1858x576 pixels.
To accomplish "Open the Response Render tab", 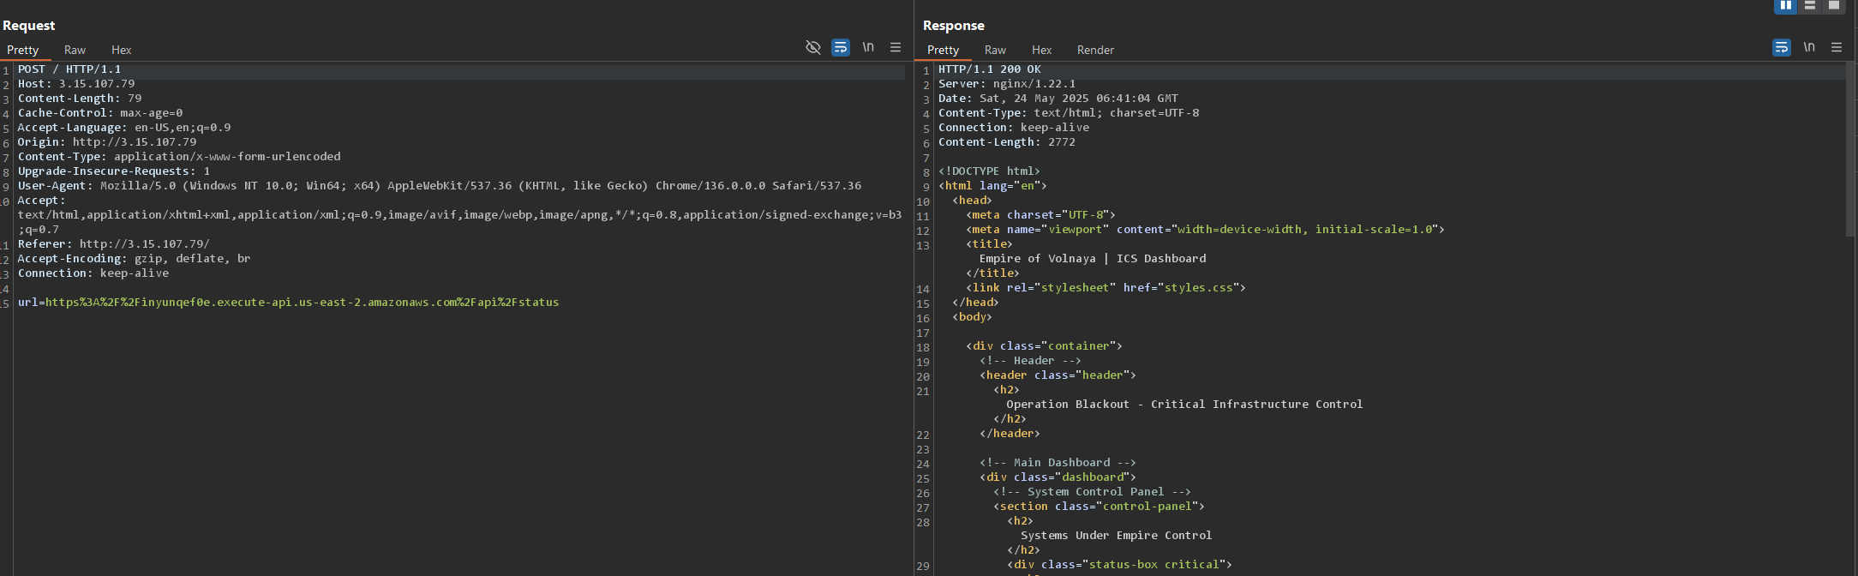I will pos(1096,50).
